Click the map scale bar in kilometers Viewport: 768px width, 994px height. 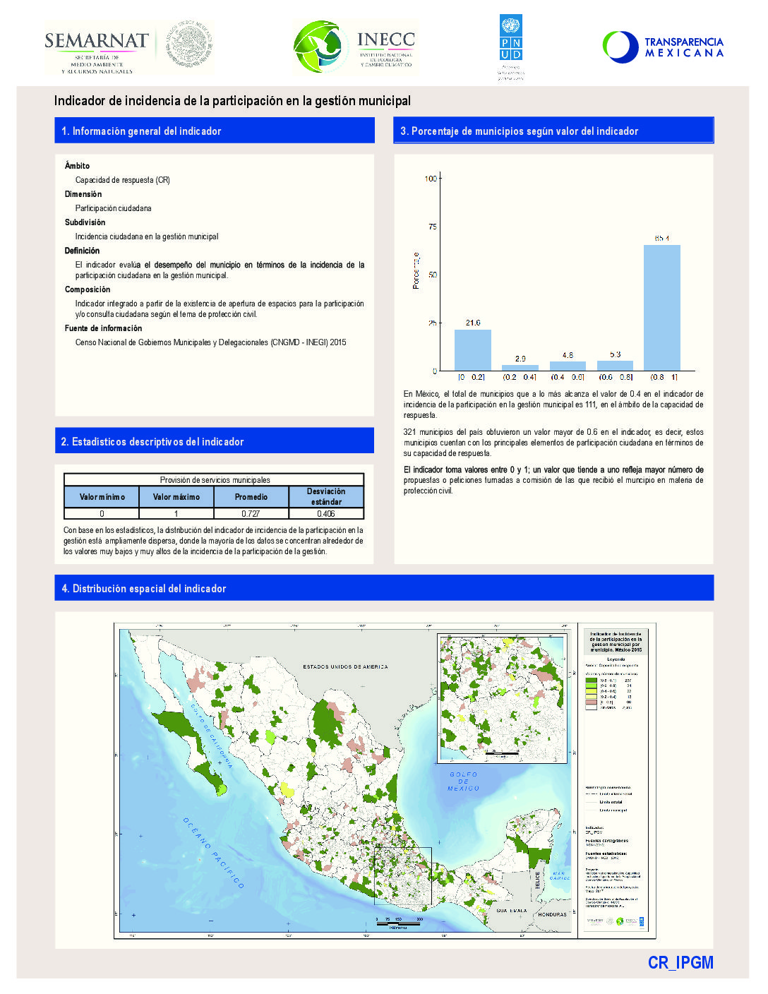pos(399,922)
